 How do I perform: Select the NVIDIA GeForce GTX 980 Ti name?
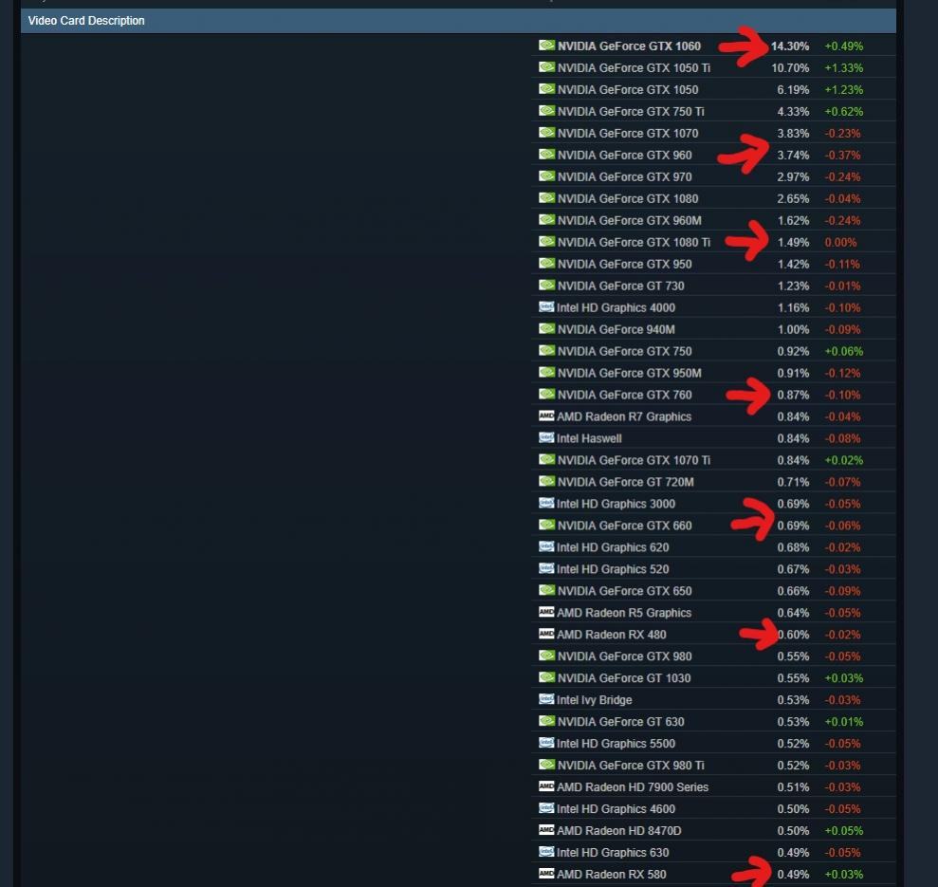pyautogui.click(x=631, y=766)
